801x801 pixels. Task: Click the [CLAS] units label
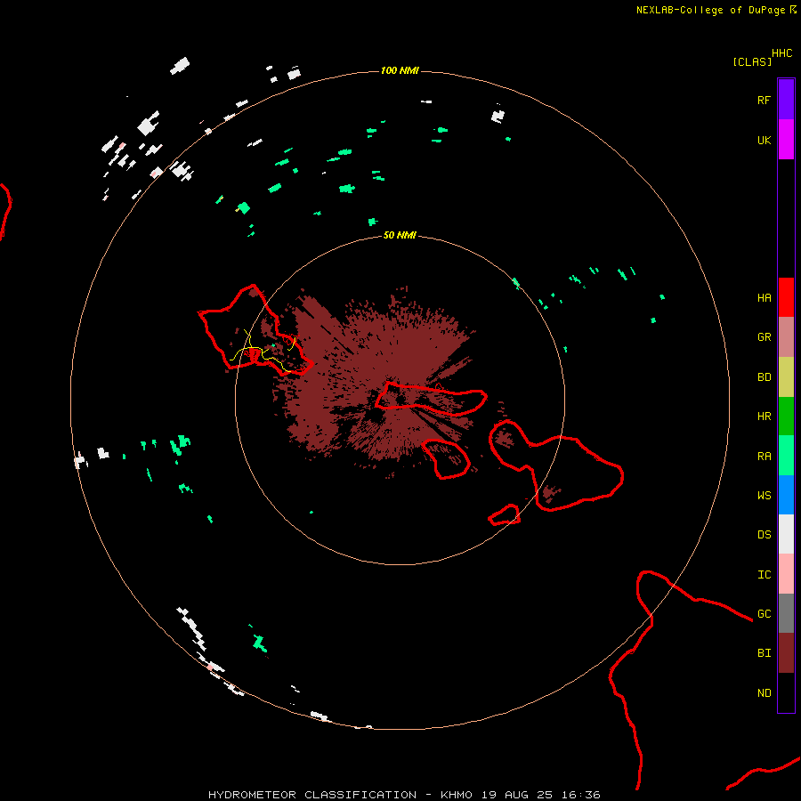coord(752,61)
